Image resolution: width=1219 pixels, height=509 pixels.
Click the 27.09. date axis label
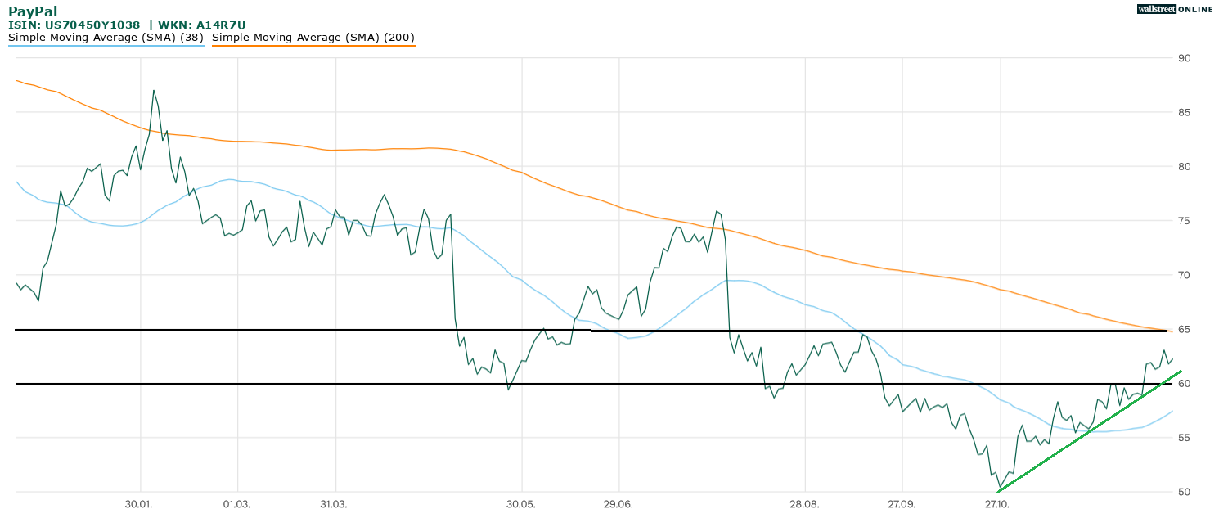tap(901, 504)
